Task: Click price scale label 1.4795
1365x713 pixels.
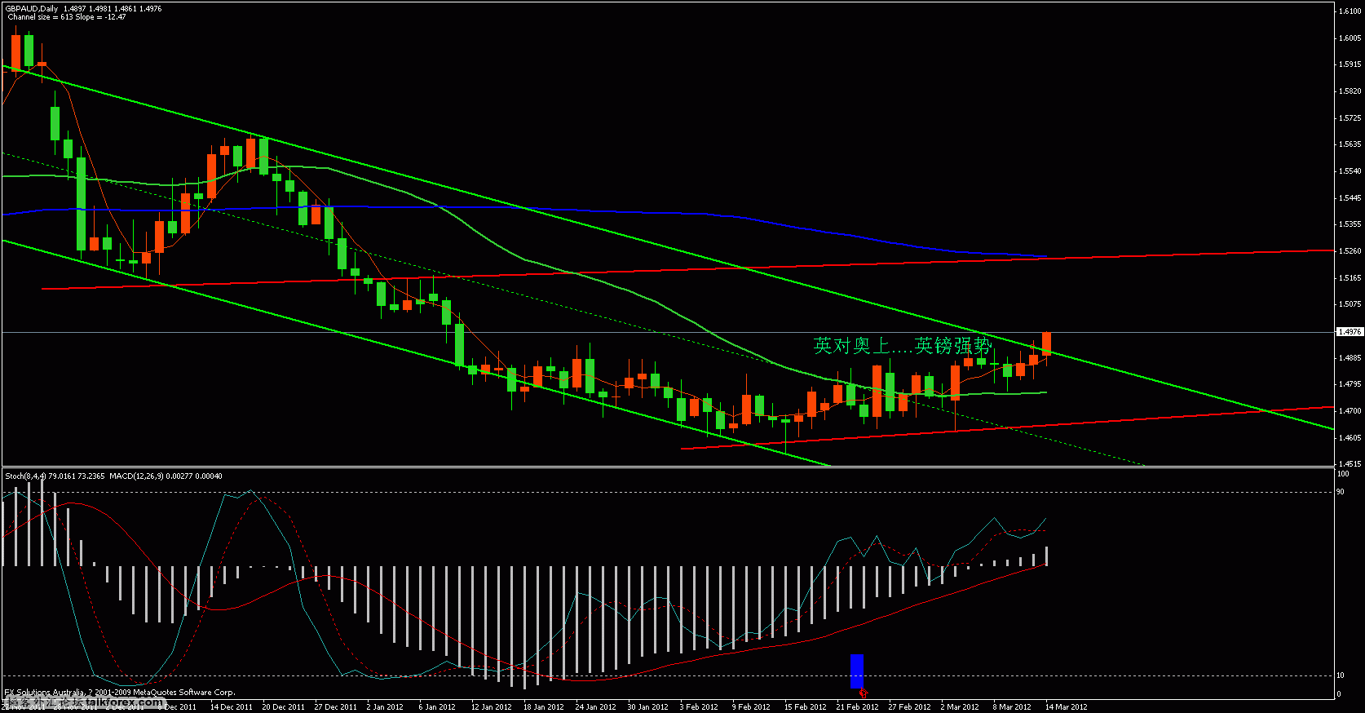Action: click(1350, 383)
